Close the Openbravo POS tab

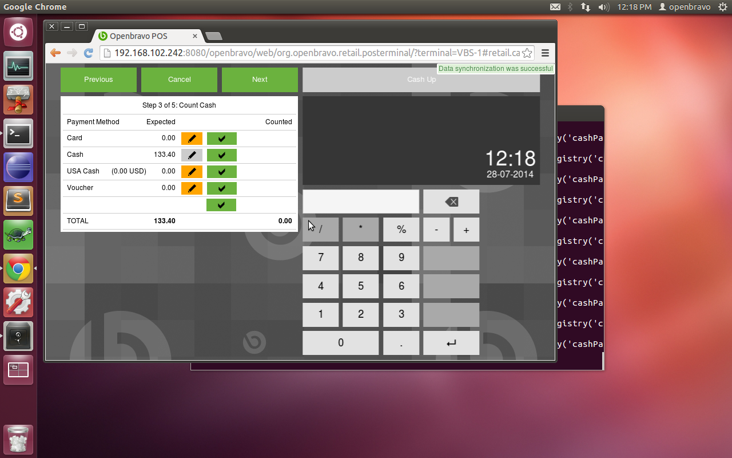point(194,36)
